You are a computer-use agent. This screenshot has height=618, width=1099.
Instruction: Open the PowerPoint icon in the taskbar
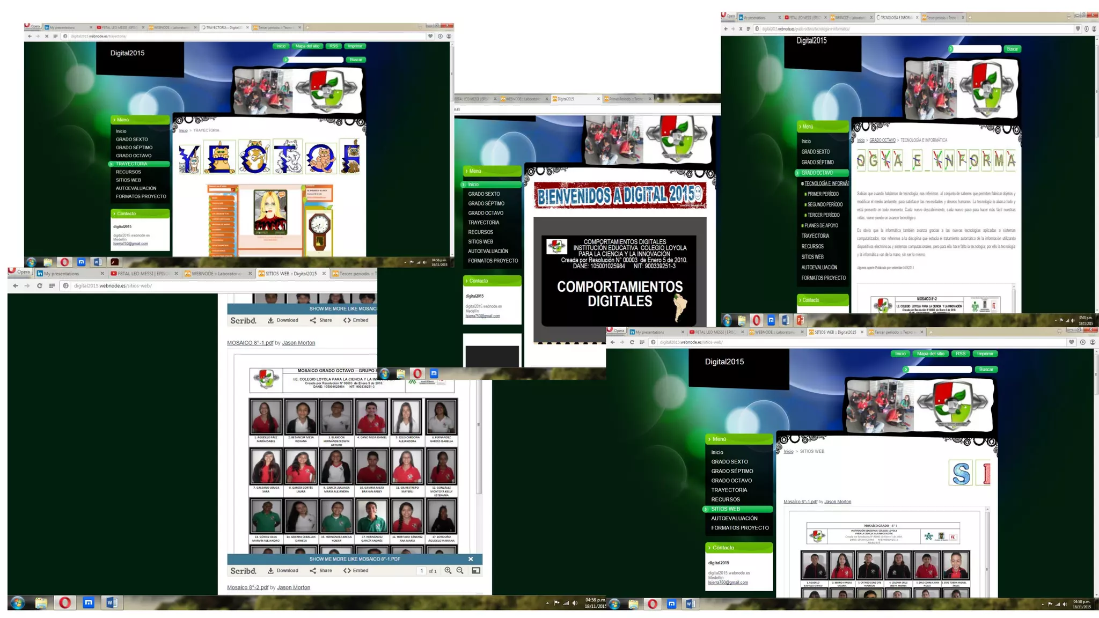point(800,320)
